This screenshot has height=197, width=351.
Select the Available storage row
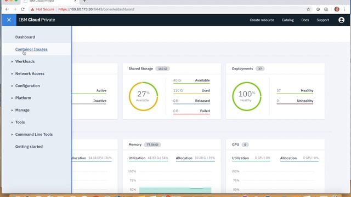pos(191,80)
